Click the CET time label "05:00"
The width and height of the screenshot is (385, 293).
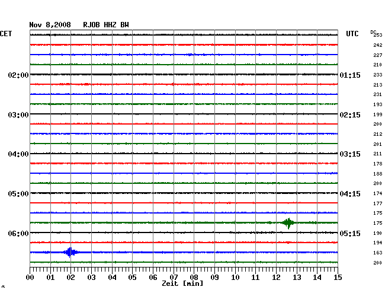(x=18, y=194)
